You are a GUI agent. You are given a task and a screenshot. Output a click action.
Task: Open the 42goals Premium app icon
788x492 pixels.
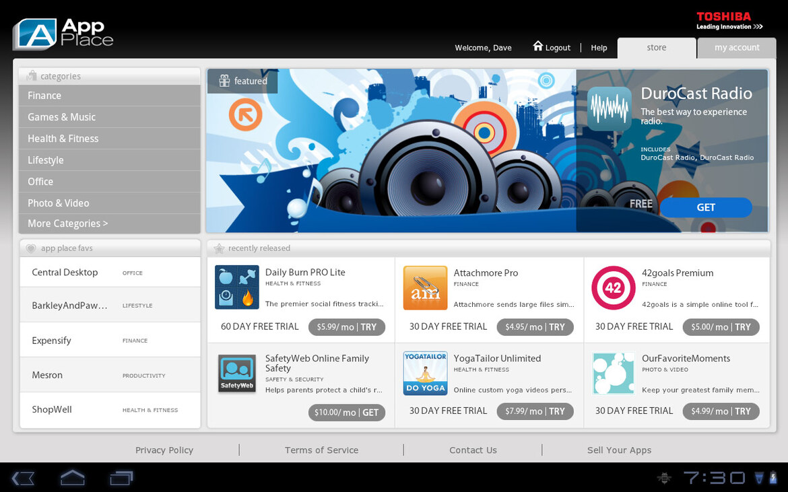tap(613, 287)
